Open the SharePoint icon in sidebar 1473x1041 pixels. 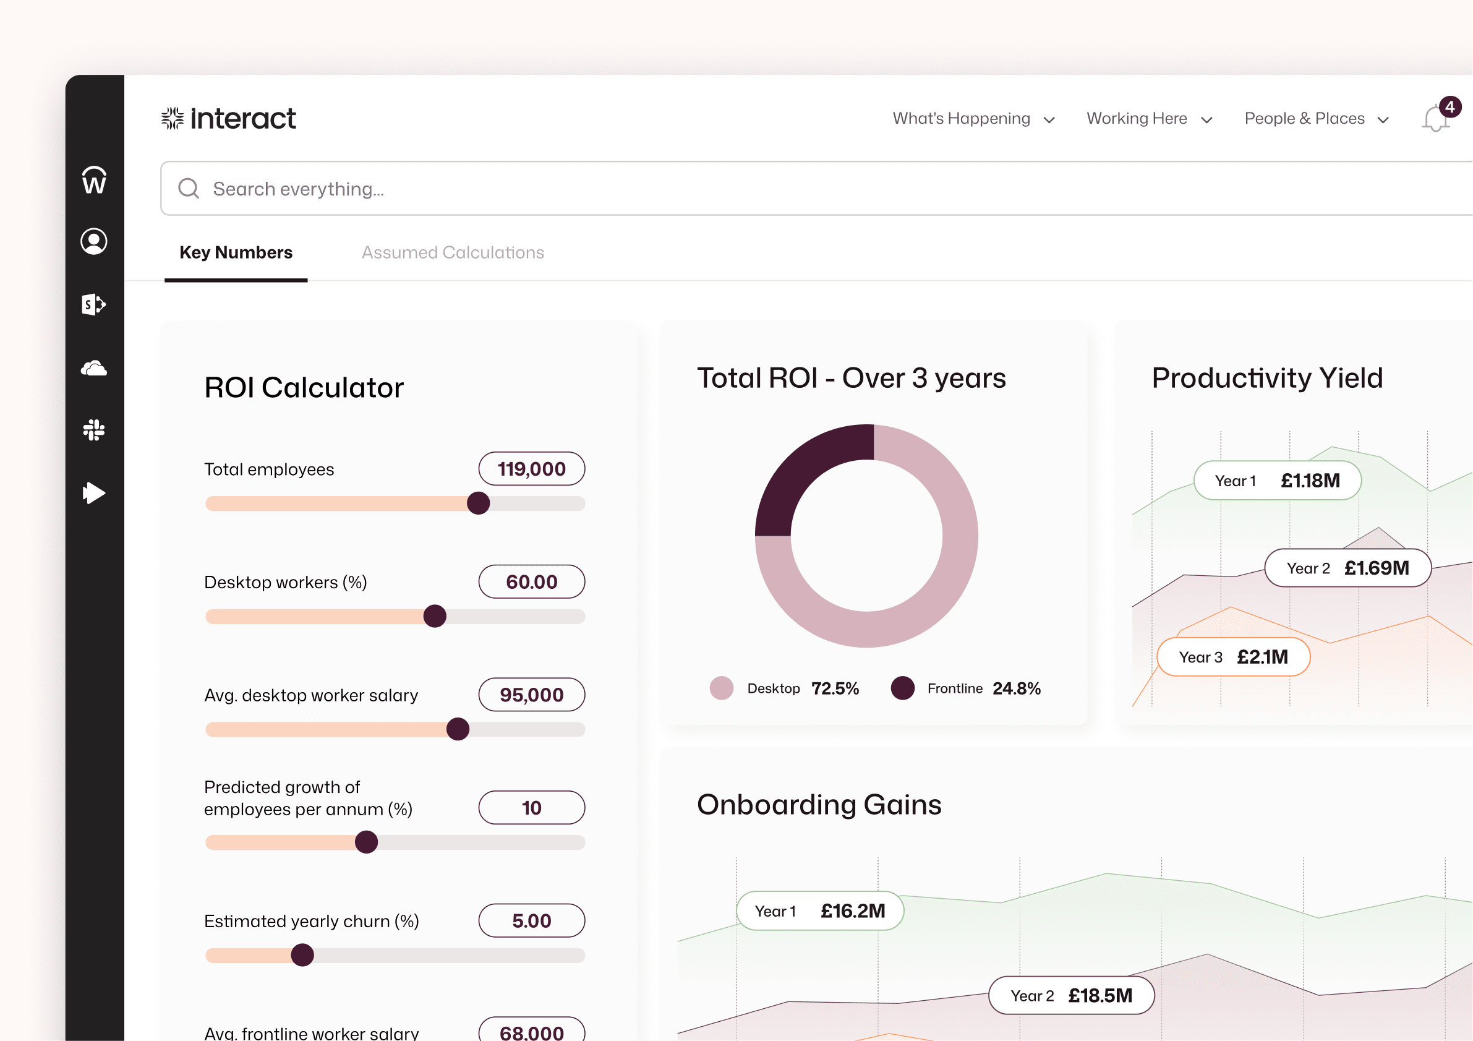point(93,304)
